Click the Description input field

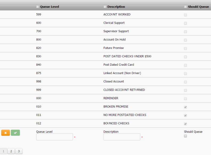(x=122, y=137)
